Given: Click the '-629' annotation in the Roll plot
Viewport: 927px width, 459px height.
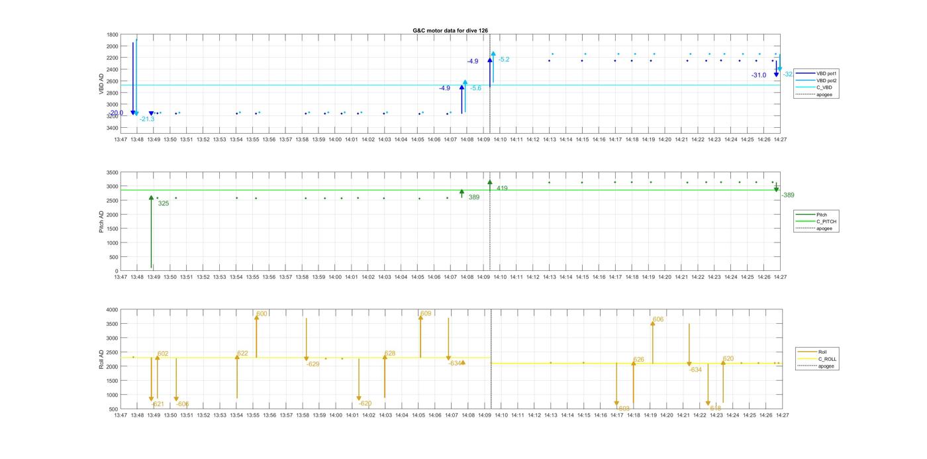Looking at the screenshot, I should click(x=313, y=364).
